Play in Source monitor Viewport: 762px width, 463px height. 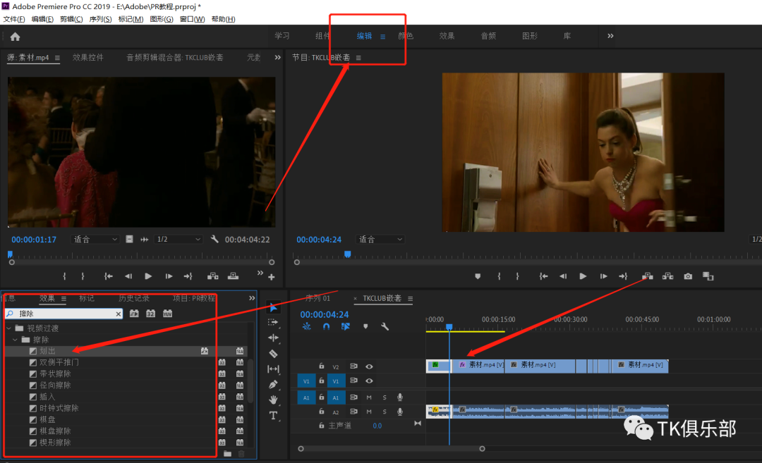tap(148, 276)
